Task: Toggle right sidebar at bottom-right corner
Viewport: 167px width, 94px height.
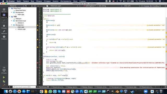Action: pos(165,87)
